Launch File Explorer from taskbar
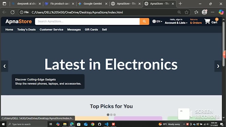Image resolution: width=226 pixels, height=127 pixels. coord(65,124)
